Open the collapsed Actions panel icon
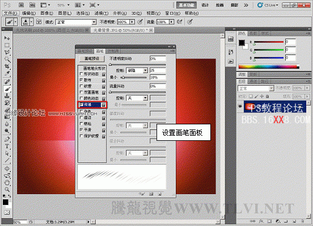This screenshot has width=313, height=226. click(x=231, y=61)
